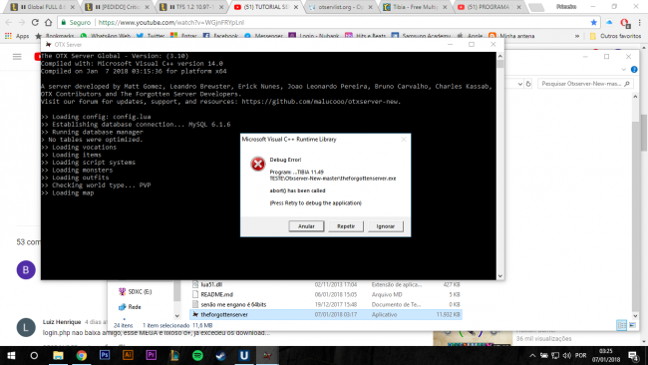Switch to the TFS 1.2 10.97 tab
Image resolution: width=648 pixels, height=365 pixels.
pyautogui.click(x=192, y=7)
